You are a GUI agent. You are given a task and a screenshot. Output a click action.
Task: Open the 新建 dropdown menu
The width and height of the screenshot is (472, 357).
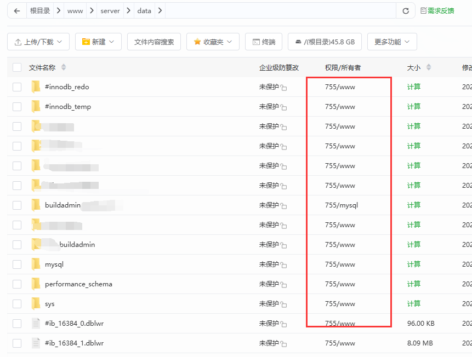[98, 42]
